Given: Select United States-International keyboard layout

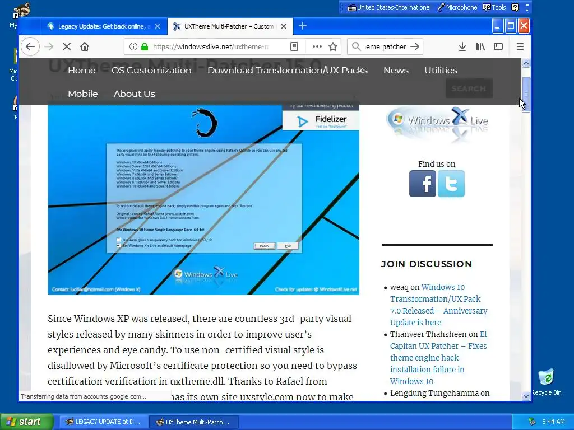Looking at the screenshot, I should pyautogui.click(x=389, y=7).
